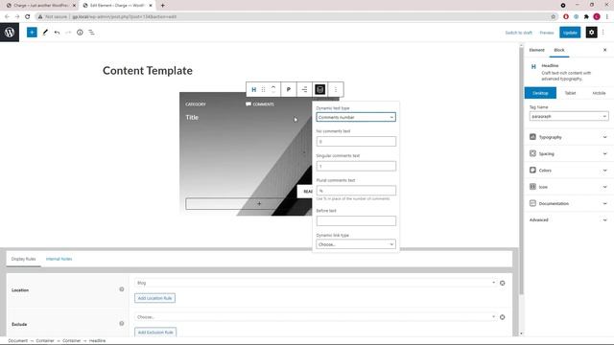The image size is (614, 345).
Task: Open a new browser tab
Action: pyautogui.click(x=162, y=6)
